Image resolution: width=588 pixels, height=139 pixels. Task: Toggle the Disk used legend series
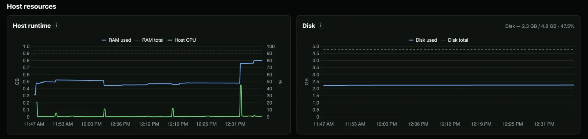pos(423,40)
